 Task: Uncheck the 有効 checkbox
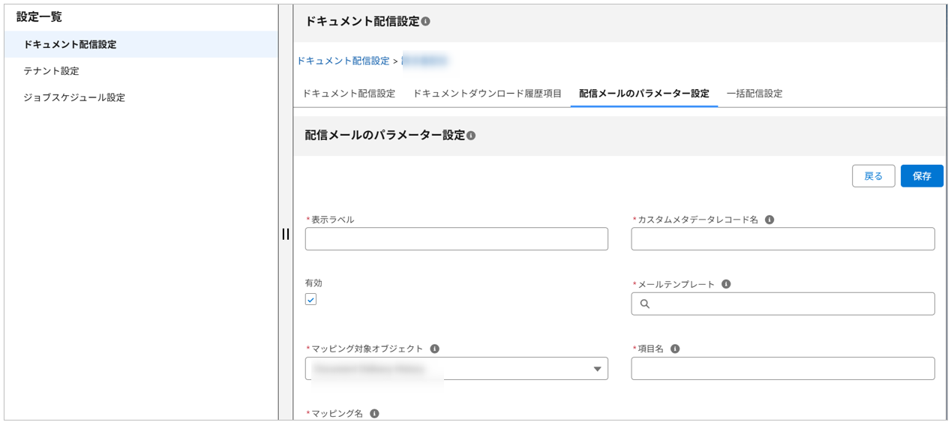coord(311,300)
